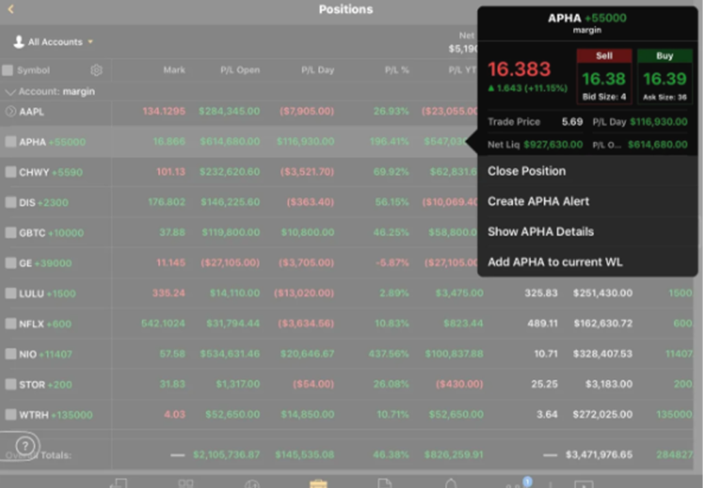Viewport: 703px width, 488px height.
Task: Tick the APHA row checkbox
Action: point(10,141)
